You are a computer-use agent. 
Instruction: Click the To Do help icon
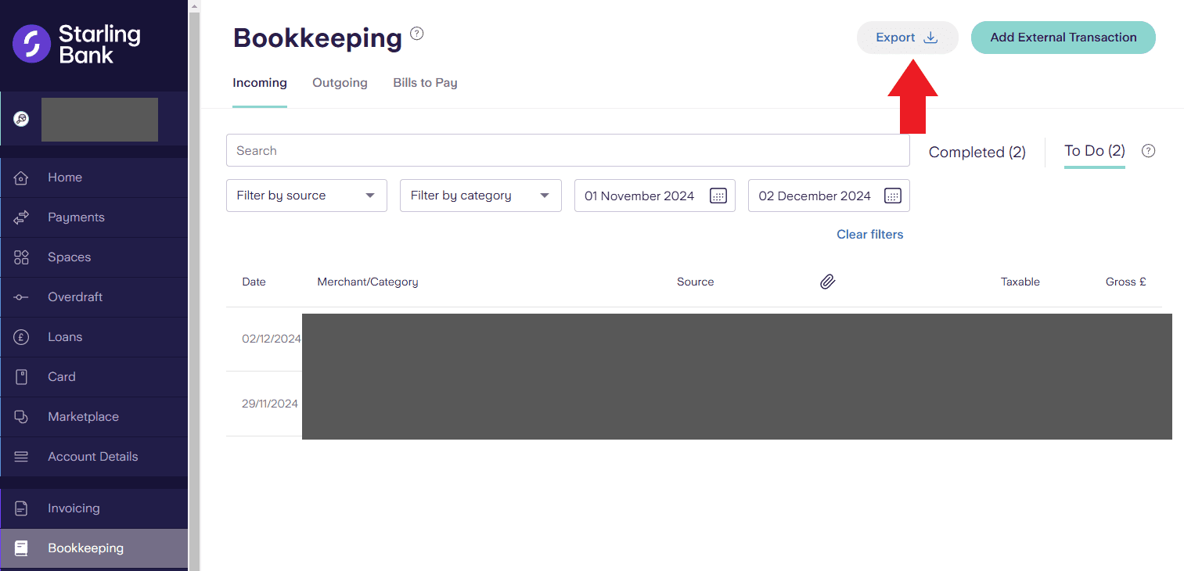click(1148, 151)
